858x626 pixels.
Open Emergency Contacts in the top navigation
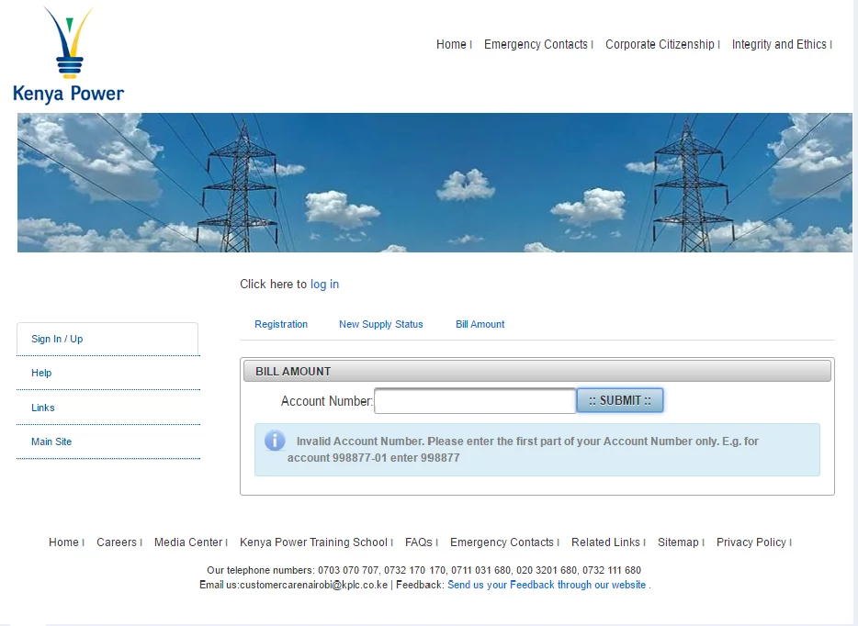(536, 44)
